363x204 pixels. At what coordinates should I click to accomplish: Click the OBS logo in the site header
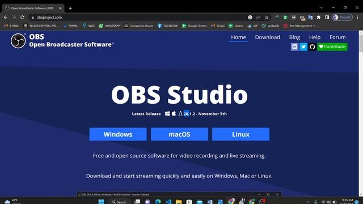18,41
